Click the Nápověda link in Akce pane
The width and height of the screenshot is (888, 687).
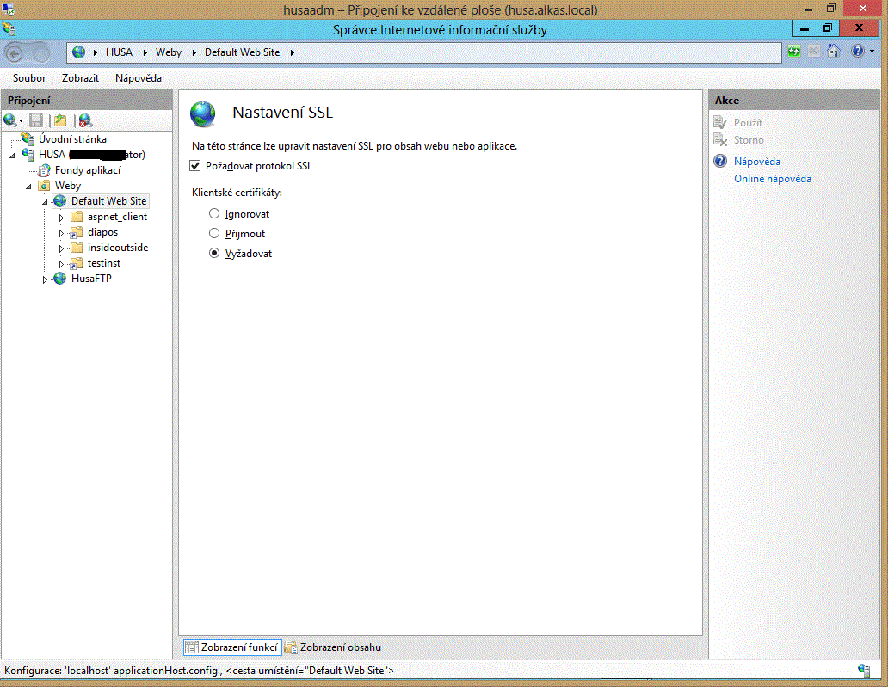756,162
